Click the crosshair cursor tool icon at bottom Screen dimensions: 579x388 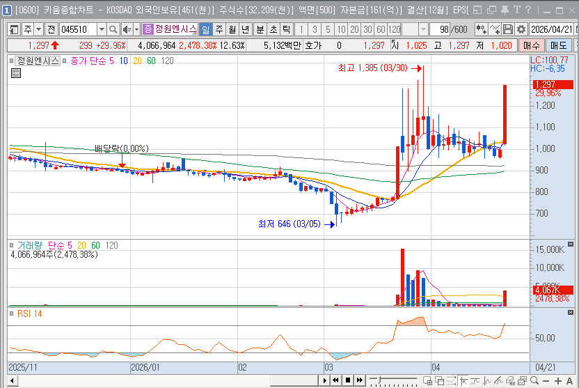click(x=463, y=380)
